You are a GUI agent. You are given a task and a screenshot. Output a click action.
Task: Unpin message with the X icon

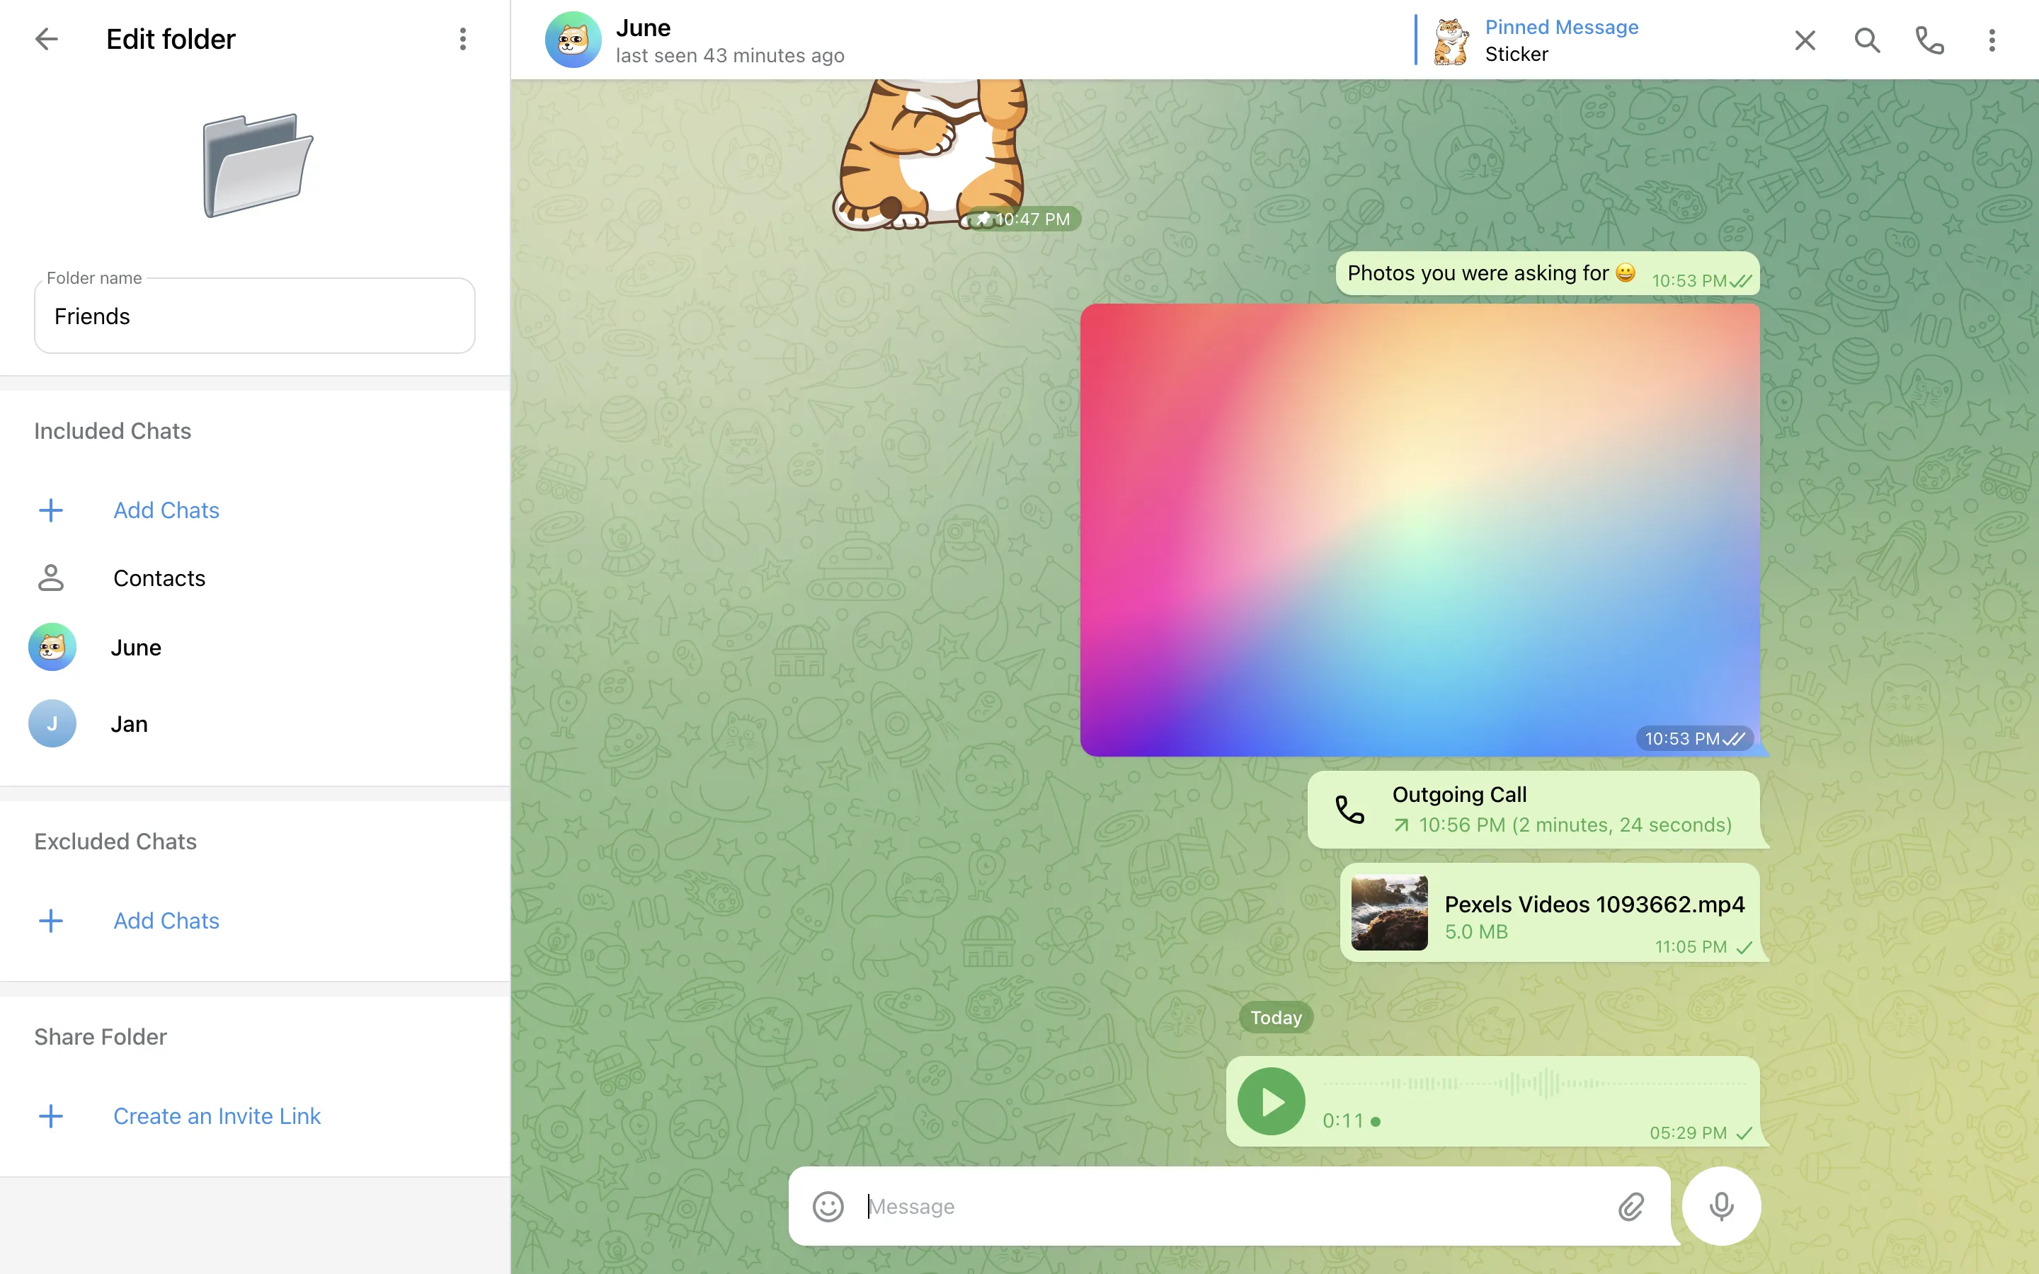(1805, 40)
